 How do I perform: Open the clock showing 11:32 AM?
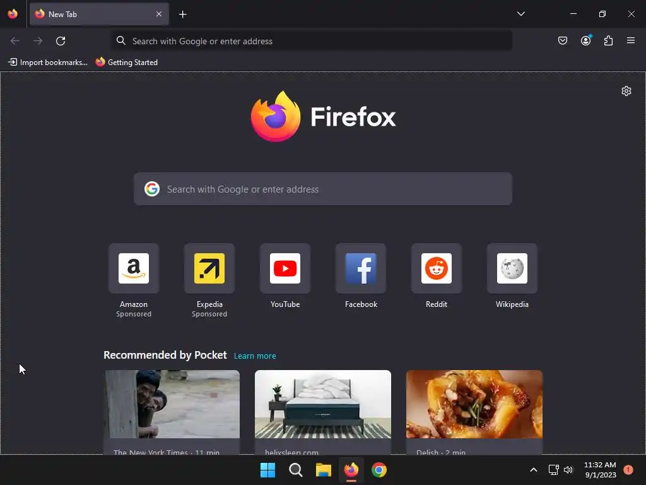[601, 470]
